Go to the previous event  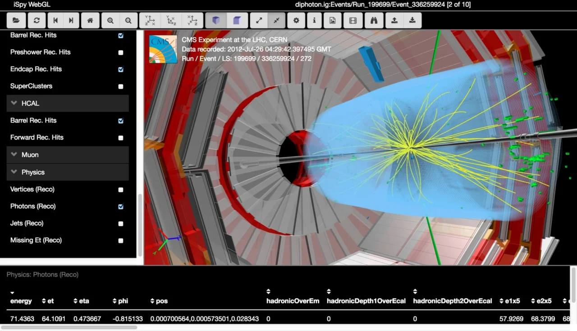point(56,20)
